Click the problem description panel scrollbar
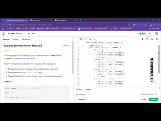161x121 pixels. pos(73,58)
